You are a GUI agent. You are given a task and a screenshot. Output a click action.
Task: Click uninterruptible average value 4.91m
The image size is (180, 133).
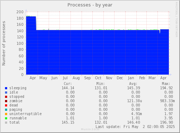coord(137,114)
